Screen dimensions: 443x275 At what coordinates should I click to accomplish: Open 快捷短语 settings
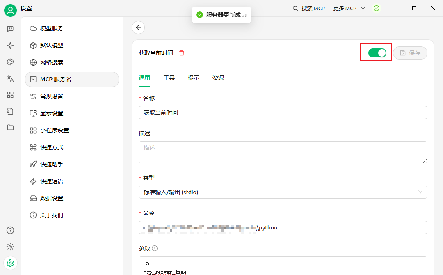pyautogui.click(x=72, y=181)
